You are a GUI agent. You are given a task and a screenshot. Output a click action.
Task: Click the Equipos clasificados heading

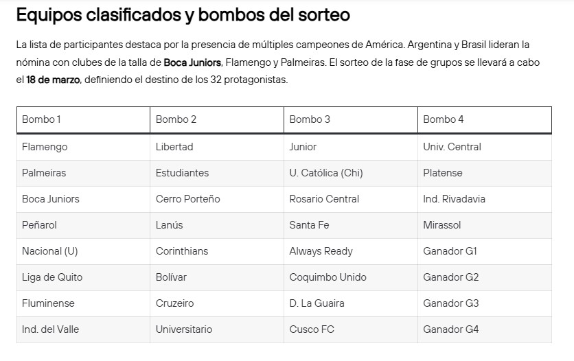pyautogui.click(x=182, y=14)
